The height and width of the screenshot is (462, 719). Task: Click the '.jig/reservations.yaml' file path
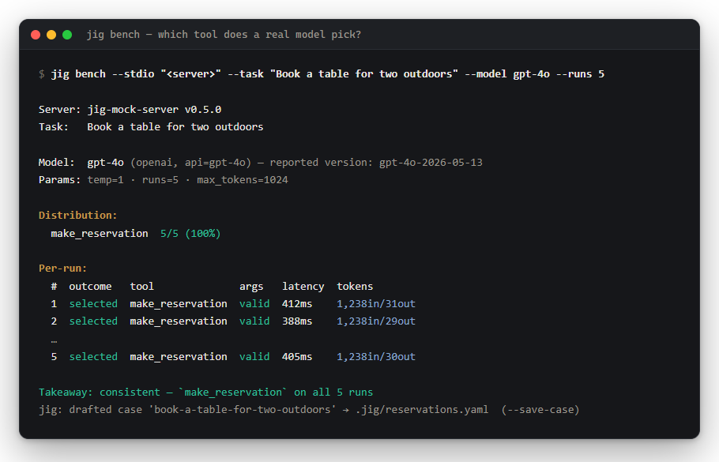422,410
